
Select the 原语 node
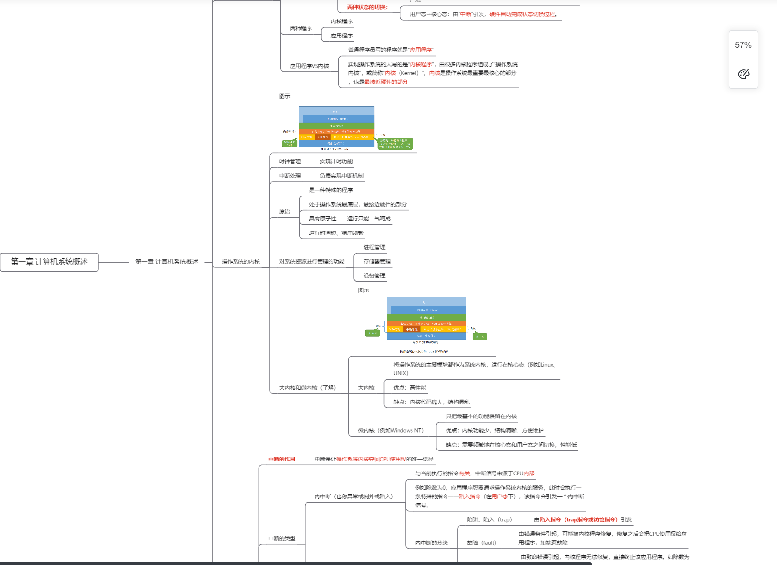[x=284, y=211]
